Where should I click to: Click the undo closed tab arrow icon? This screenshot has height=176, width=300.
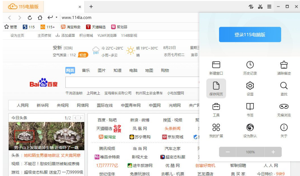coord(50,18)
